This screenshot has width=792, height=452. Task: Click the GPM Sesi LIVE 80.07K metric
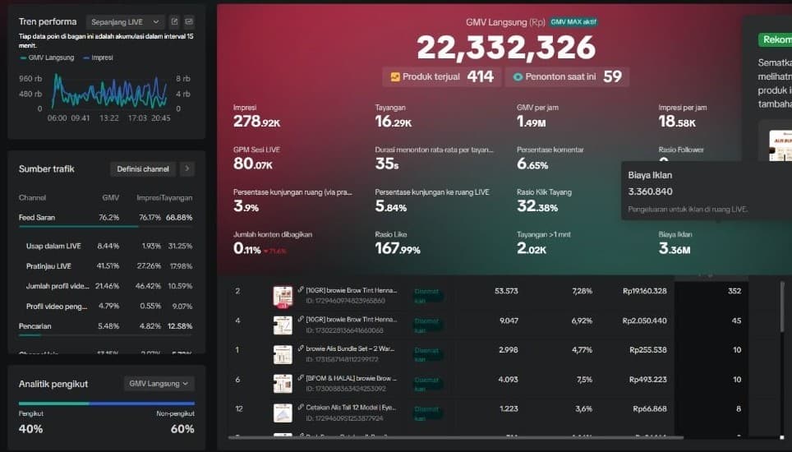coord(256,159)
